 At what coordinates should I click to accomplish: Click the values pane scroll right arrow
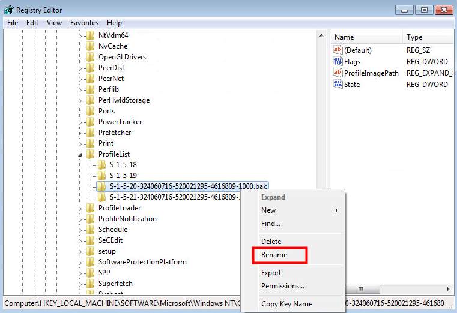[448, 289]
